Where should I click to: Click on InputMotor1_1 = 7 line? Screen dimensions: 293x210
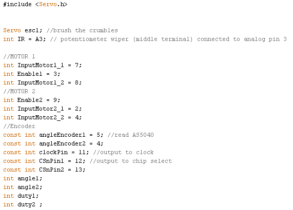tap(43, 65)
